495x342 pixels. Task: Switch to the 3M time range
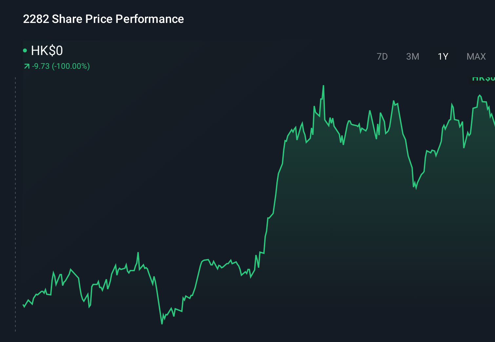(x=413, y=56)
